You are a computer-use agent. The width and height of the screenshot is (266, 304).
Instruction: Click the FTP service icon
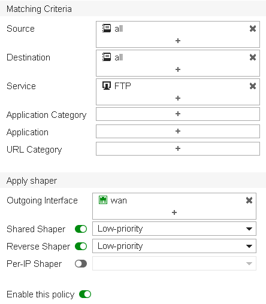tap(107, 86)
